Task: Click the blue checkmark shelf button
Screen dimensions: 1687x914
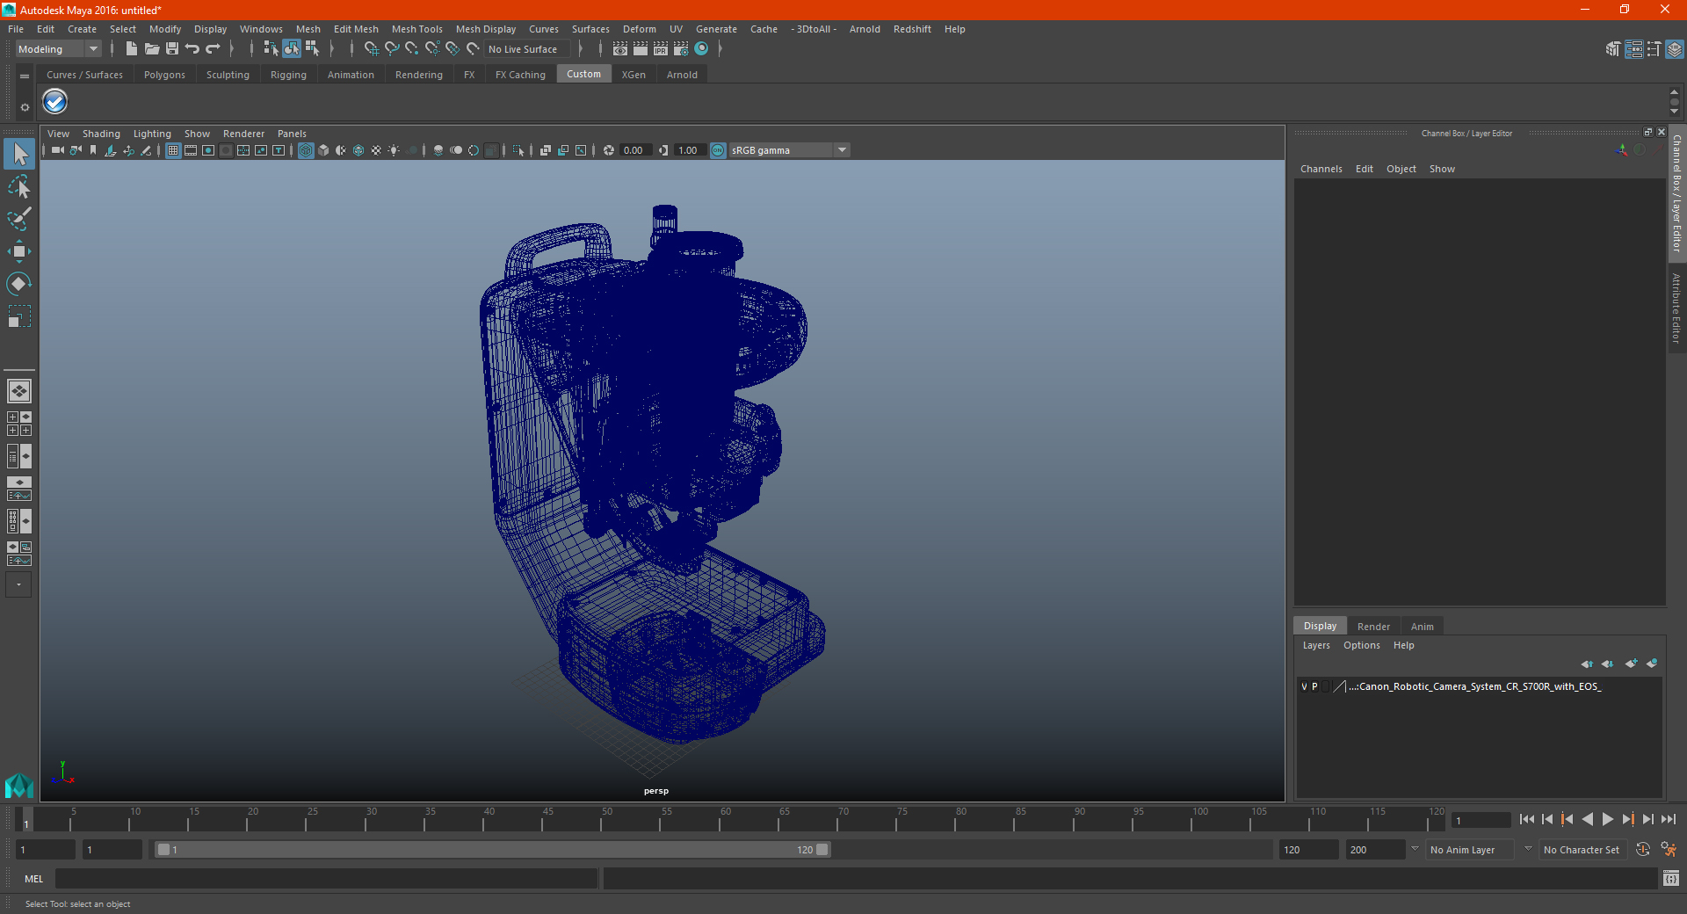Action: click(55, 102)
